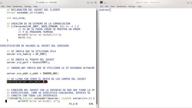Click printf("error en bind() \n"); line

pos(39,101)
